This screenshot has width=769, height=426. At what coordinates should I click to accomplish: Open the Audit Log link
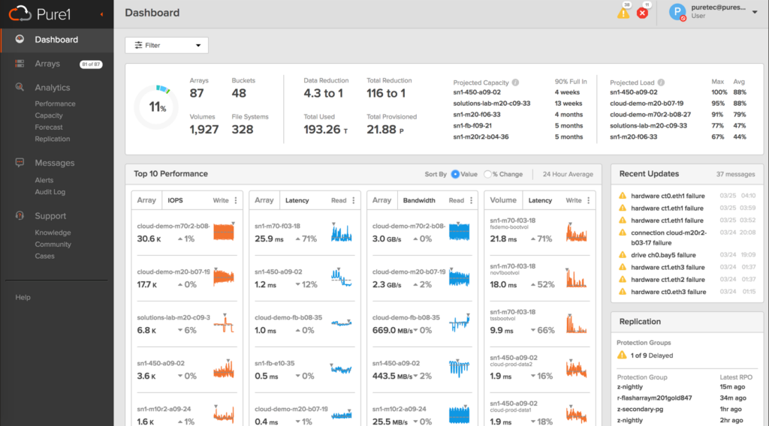pyautogui.click(x=50, y=192)
